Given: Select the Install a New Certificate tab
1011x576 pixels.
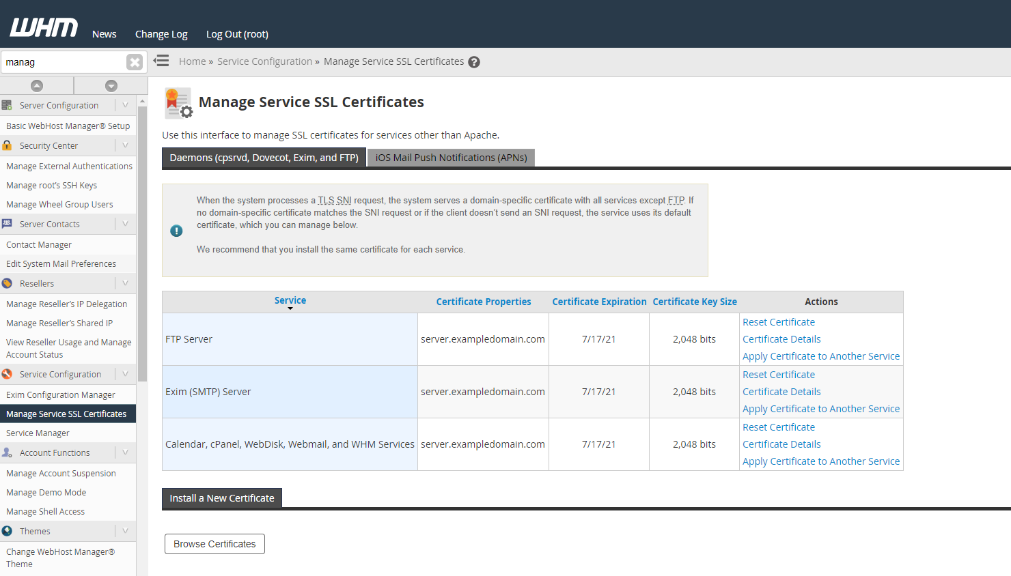Looking at the screenshot, I should click(222, 498).
